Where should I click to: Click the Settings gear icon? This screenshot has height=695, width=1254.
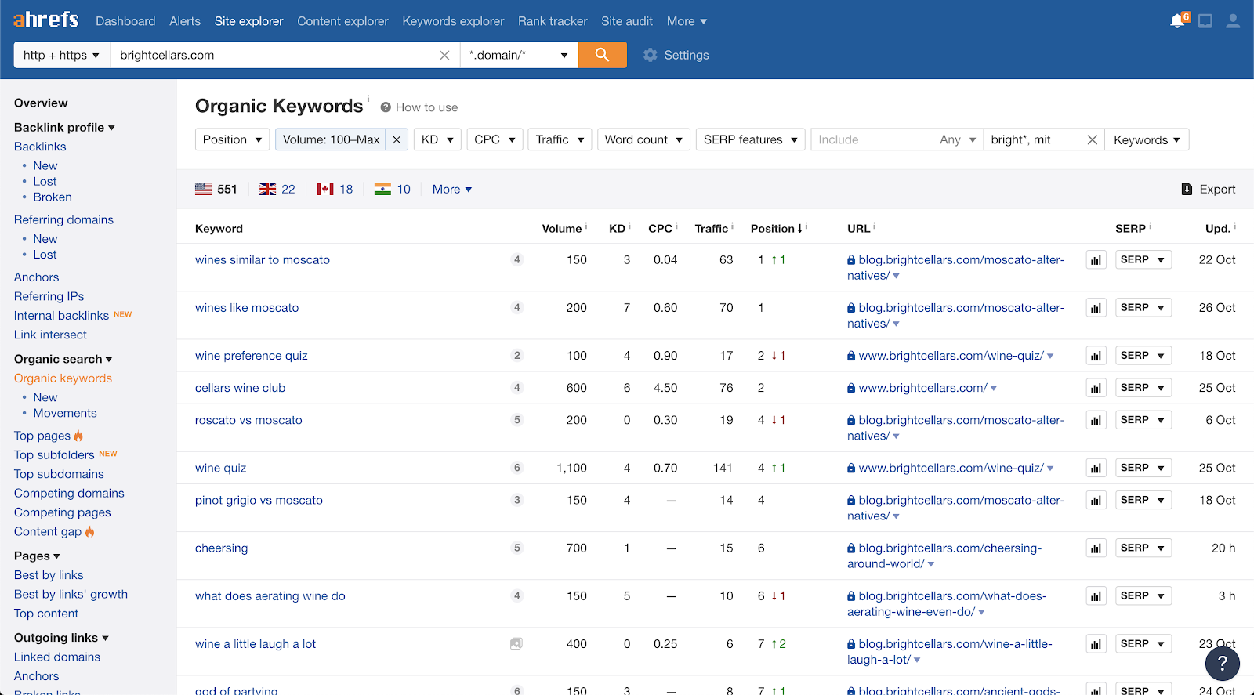pos(650,55)
